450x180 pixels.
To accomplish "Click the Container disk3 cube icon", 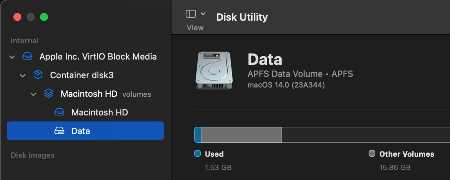I will [x=38, y=75].
